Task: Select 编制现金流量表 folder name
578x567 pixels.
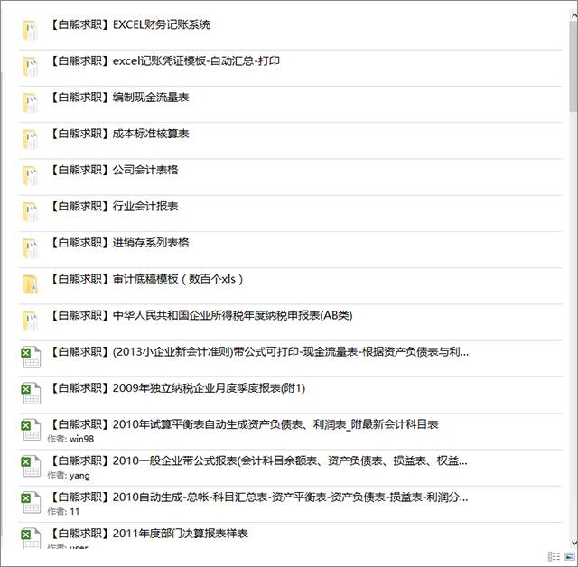Action: 118,98
